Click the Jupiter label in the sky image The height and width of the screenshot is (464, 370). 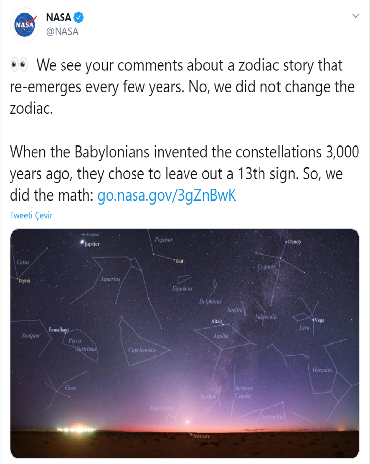point(92,244)
